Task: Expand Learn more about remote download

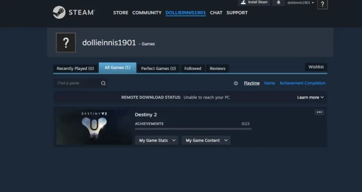Action: tap(311, 98)
